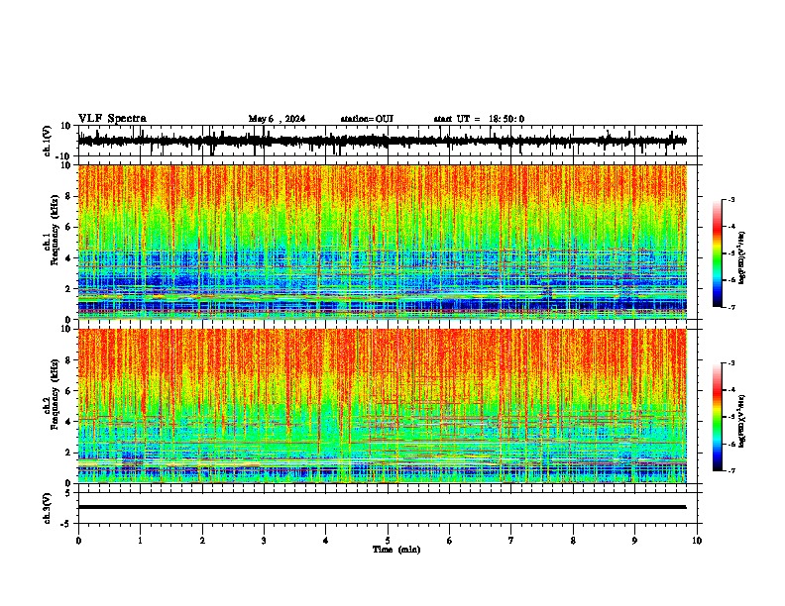The width and height of the screenshot is (785, 606).
Task: Click the "6" kHz tick on ch.1 spectrogram axis
Action: pyautogui.click(x=69, y=227)
